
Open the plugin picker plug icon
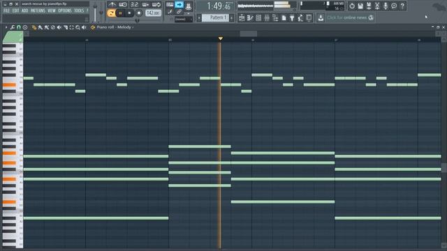pos(292,18)
